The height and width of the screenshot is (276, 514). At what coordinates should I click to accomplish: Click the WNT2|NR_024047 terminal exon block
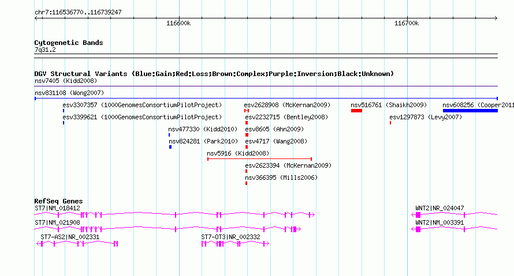coord(418,215)
